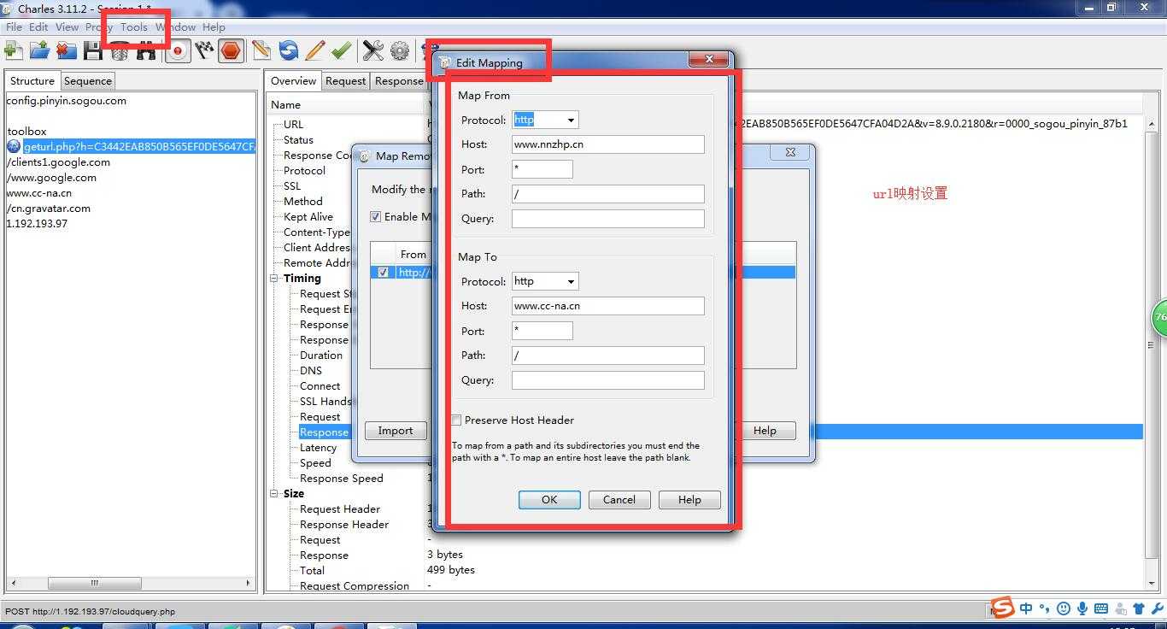
Task: Click OK in the Edit Mapping dialog
Action: [549, 500]
